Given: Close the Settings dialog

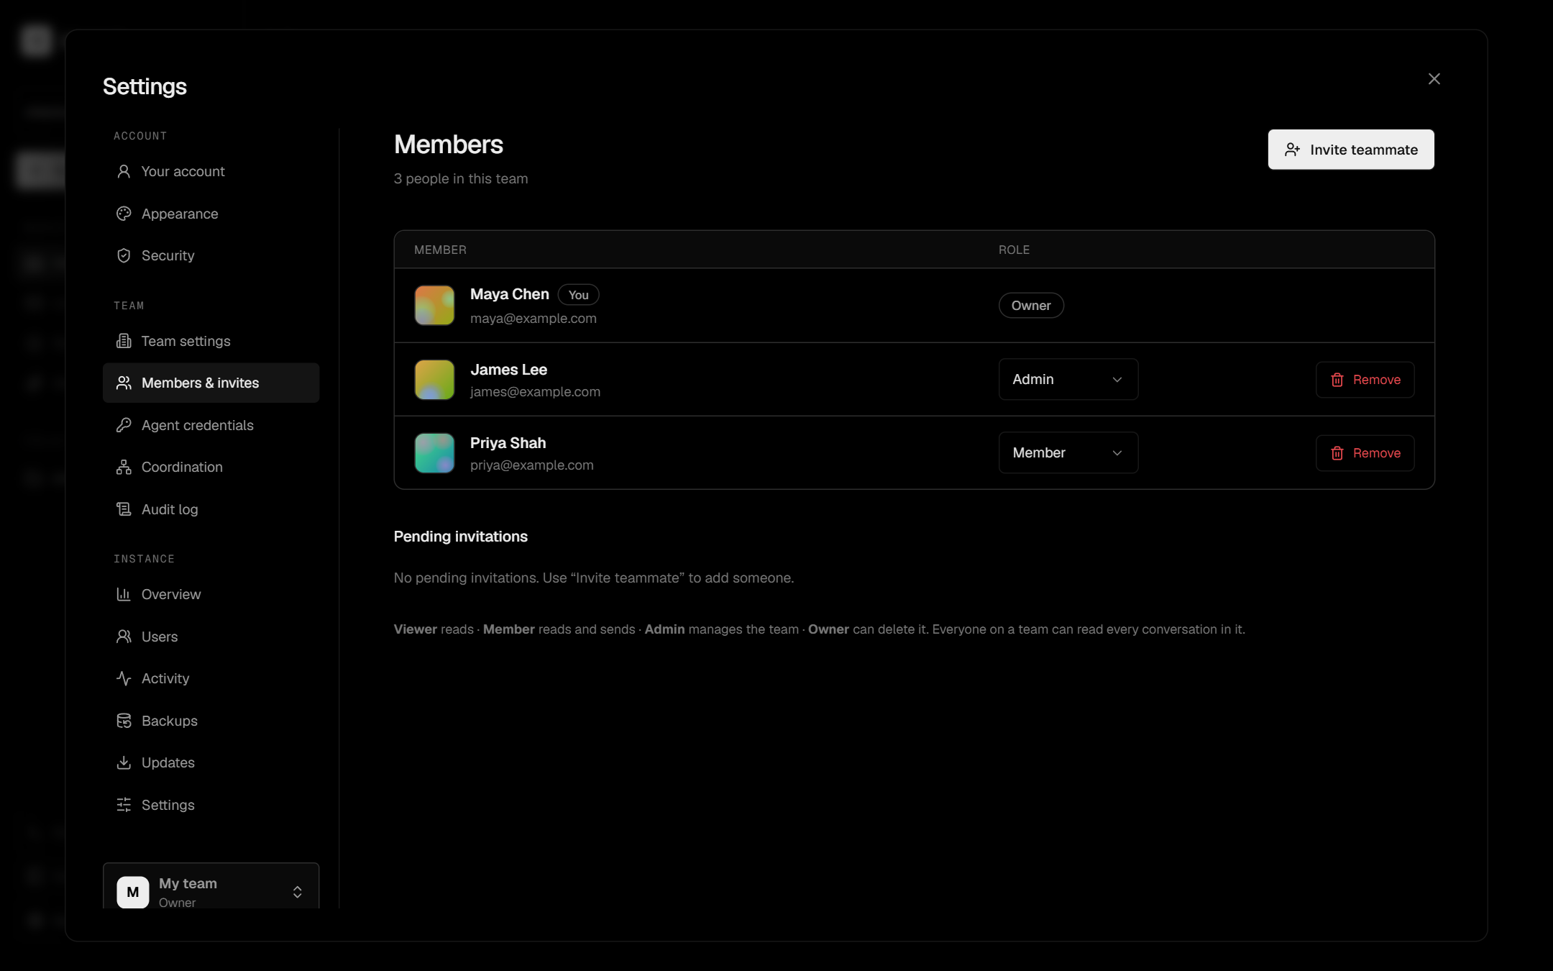Looking at the screenshot, I should [1434, 79].
